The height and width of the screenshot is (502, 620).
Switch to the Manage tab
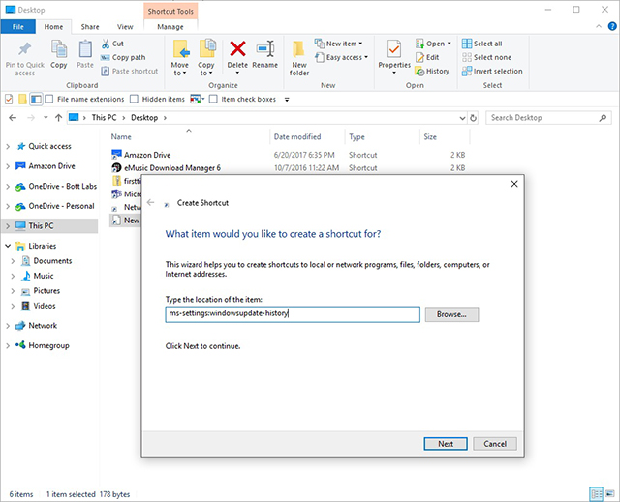click(x=170, y=27)
